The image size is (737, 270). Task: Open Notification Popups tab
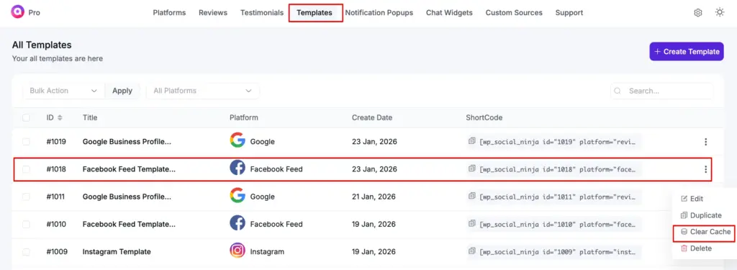(x=379, y=13)
